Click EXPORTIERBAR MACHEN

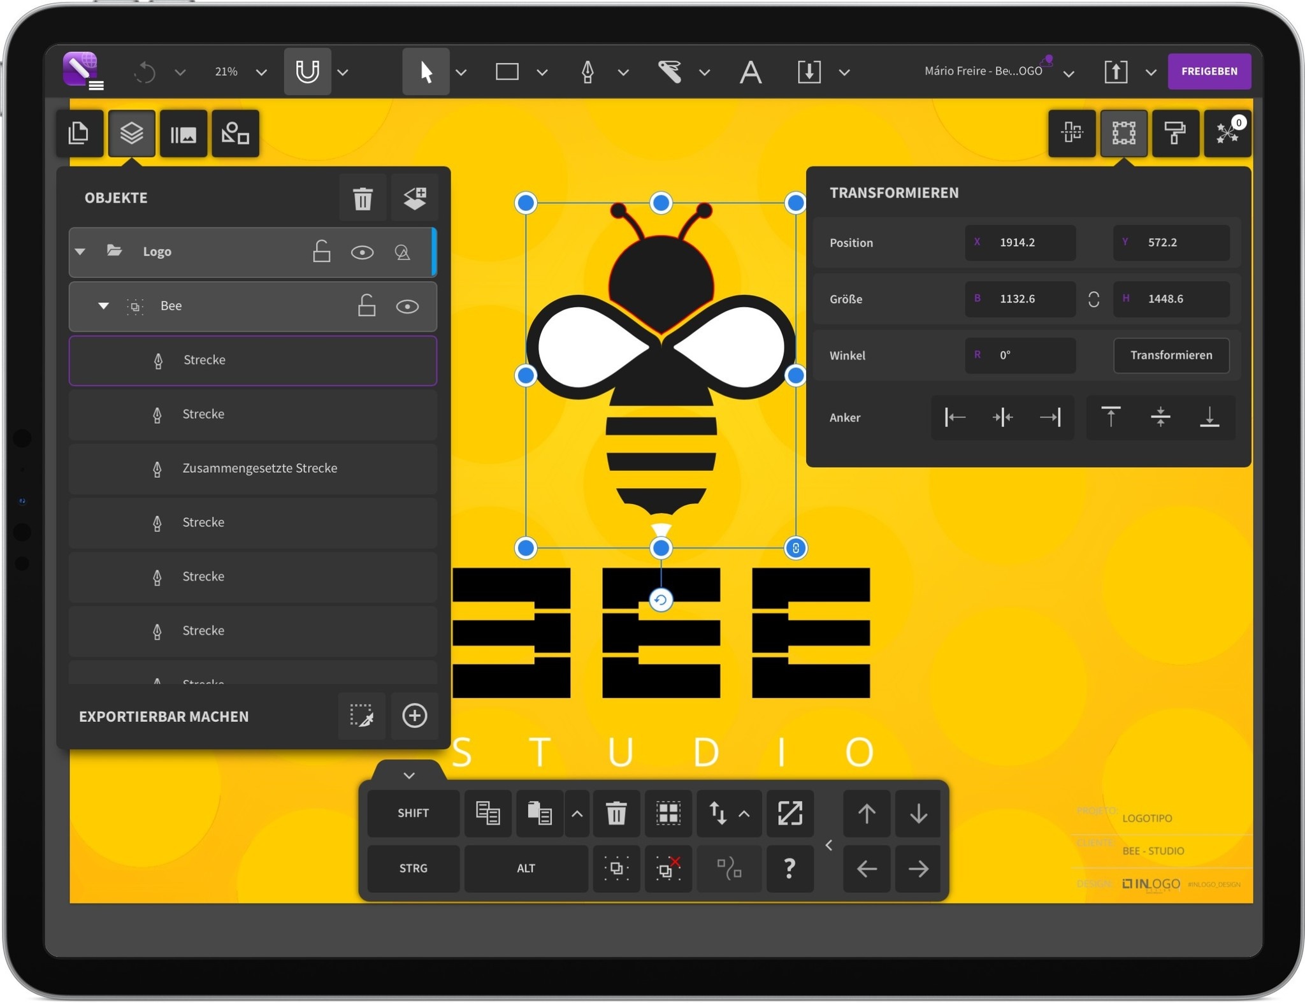[x=164, y=716]
